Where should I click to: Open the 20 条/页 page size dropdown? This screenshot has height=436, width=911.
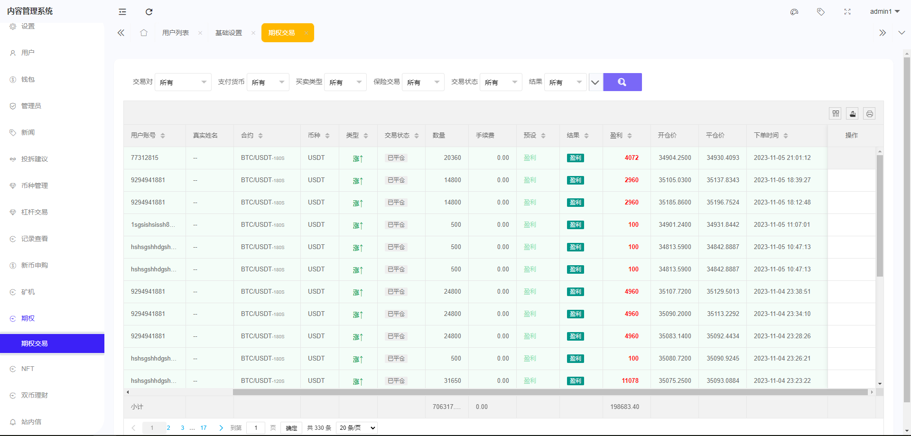tap(356, 428)
